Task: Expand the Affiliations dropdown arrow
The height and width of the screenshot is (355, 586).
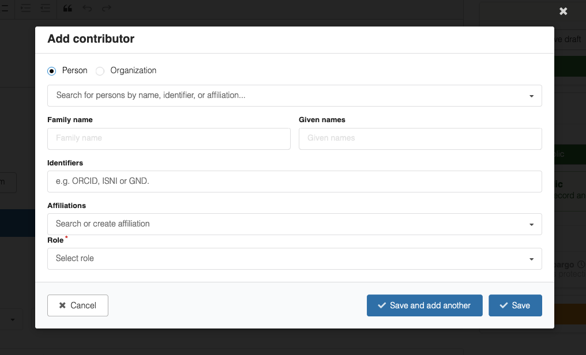Action: pyautogui.click(x=531, y=224)
